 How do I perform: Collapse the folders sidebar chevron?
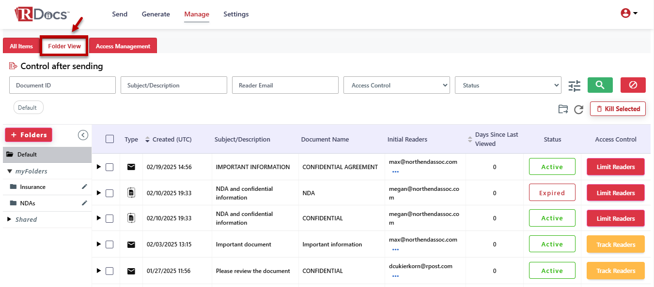click(83, 135)
